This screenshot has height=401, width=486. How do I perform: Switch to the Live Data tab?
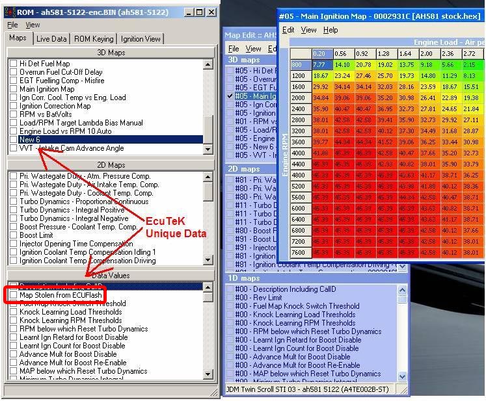click(x=51, y=39)
